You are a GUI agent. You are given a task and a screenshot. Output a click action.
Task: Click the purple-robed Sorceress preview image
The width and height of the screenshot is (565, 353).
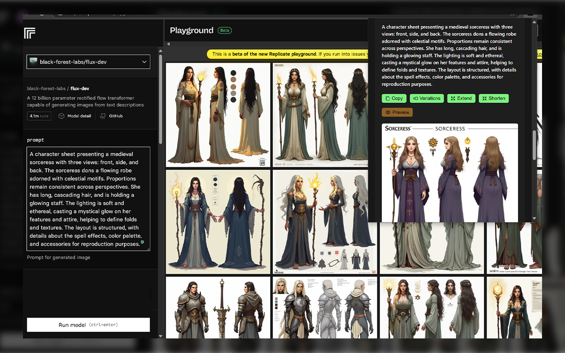pos(449,173)
